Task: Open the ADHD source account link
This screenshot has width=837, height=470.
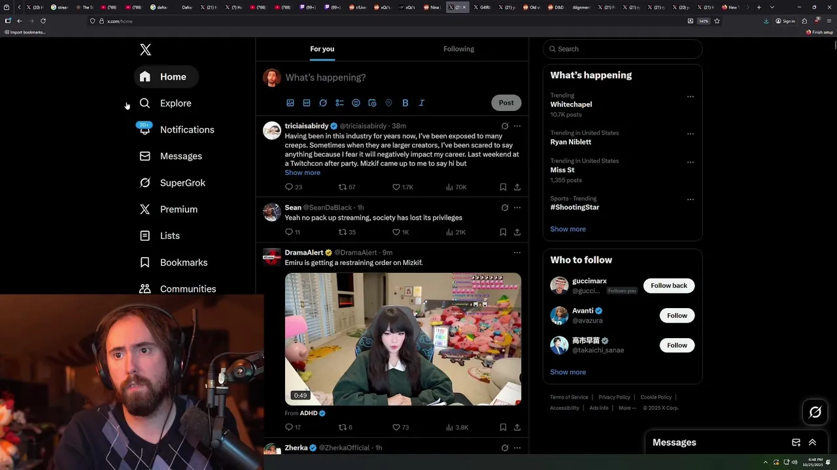Action: coord(313,413)
